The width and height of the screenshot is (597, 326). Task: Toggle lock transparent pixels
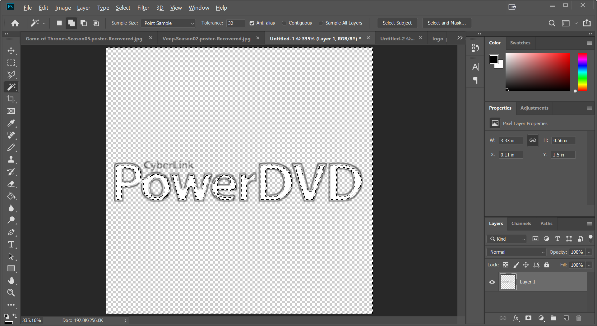click(506, 265)
